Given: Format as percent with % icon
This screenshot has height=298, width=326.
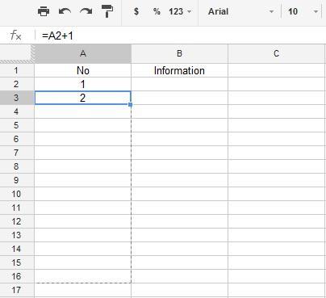Looking at the screenshot, I should [157, 11].
